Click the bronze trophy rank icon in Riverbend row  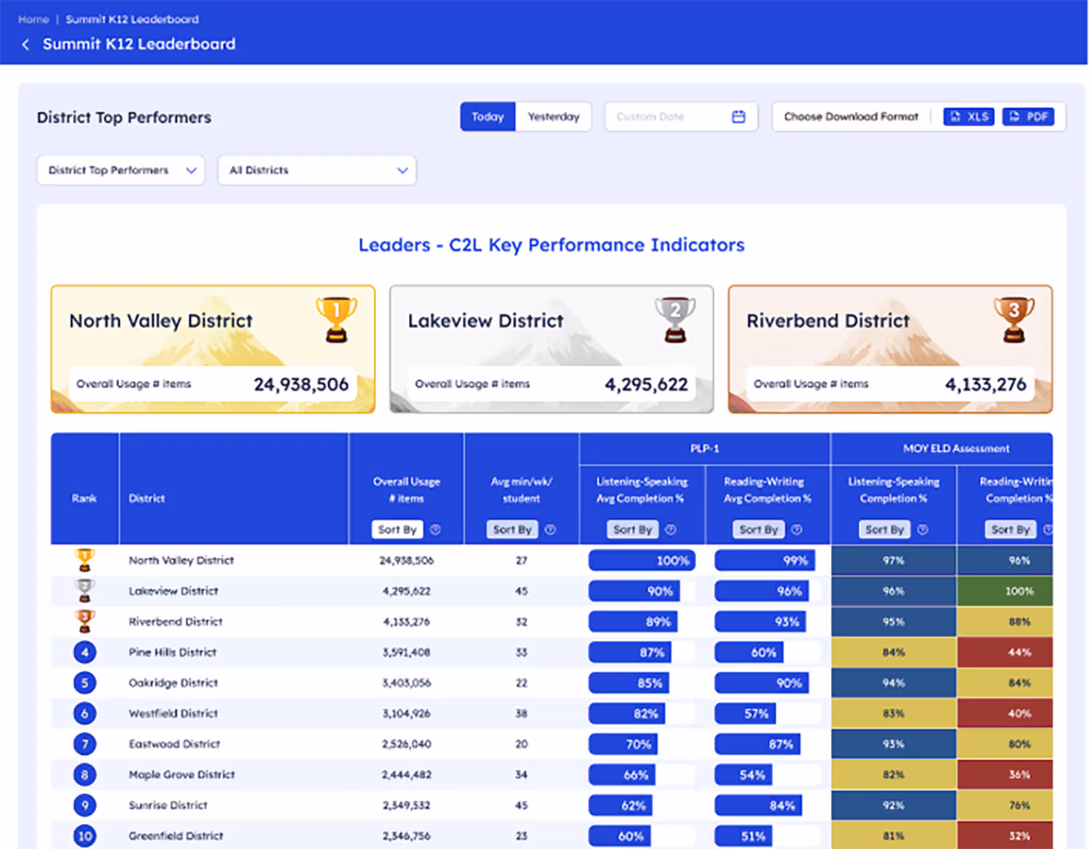point(85,621)
